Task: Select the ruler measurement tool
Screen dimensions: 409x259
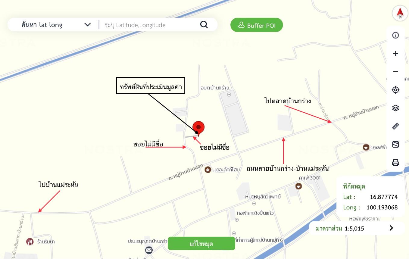Action: pyautogui.click(x=395, y=126)
